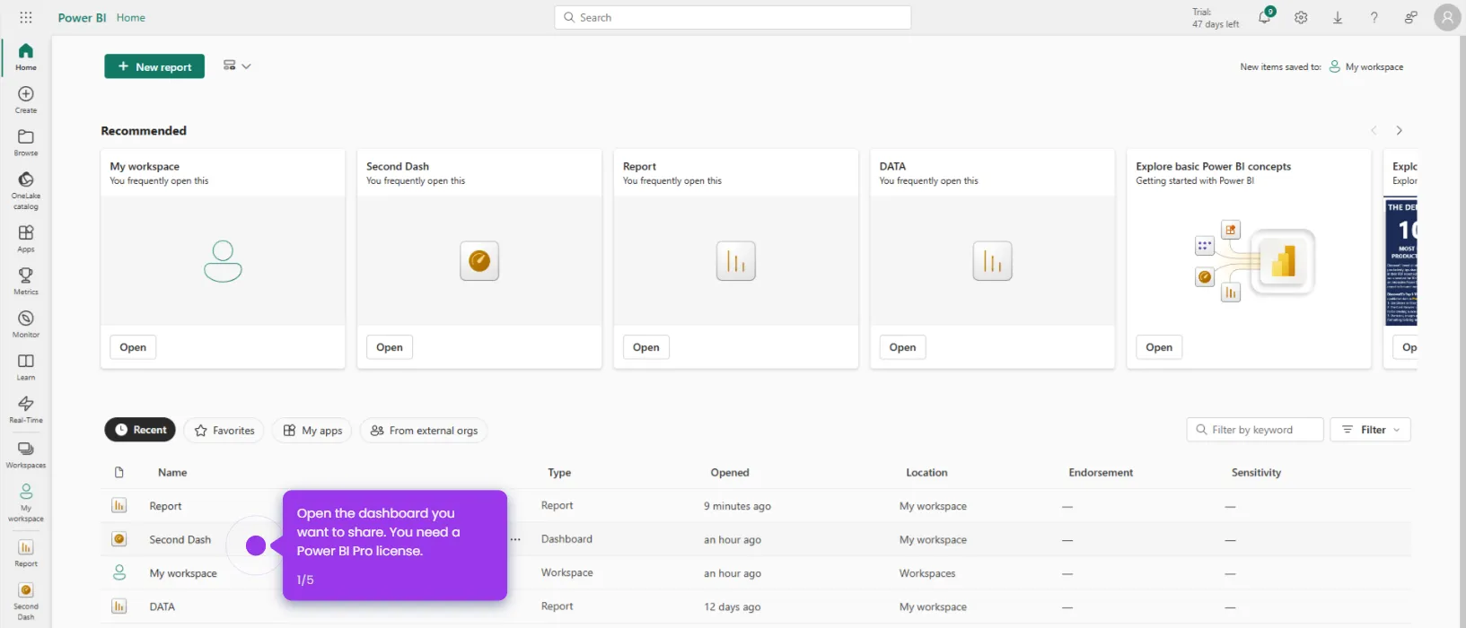Click the Report row type icon
This screenshot has width=1466, height=628.
[x=119, y=506]
